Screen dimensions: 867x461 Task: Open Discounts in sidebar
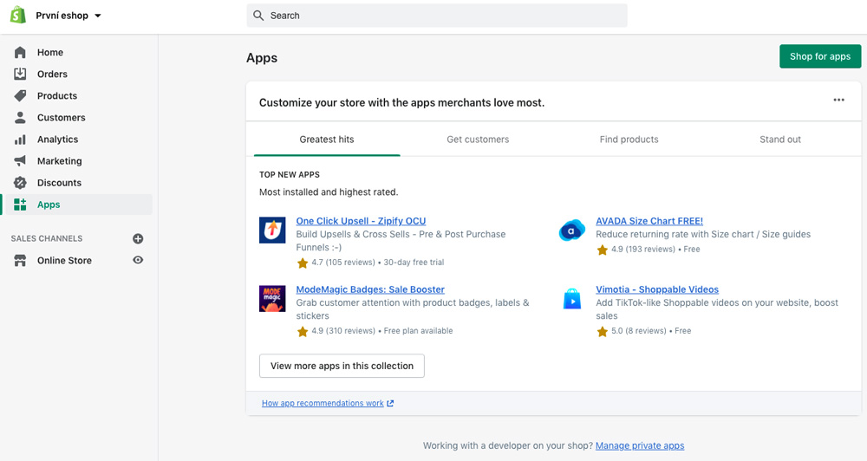(59, 183)
